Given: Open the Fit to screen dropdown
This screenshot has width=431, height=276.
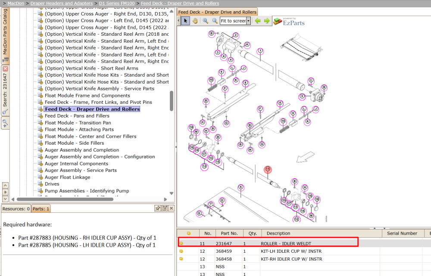Looking at the screenshot, I should click(x=249, y=21).
